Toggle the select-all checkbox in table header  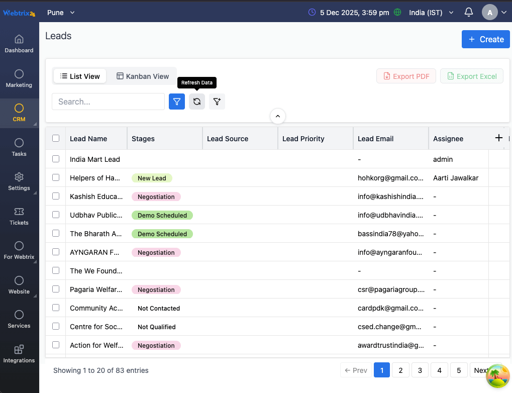click(x=56, y=138)
